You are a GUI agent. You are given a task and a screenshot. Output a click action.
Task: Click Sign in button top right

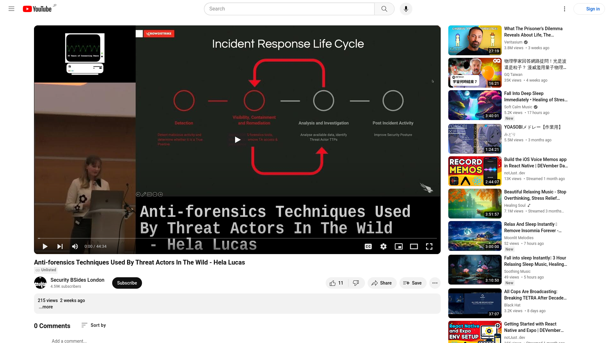[x=593, y=9]
